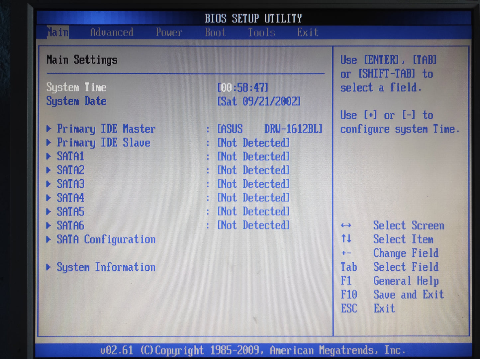Expand arrow next to Primary IDE Master
This screenshot has height=359, width=480.
pyautogui.click(x=49, y=129)
